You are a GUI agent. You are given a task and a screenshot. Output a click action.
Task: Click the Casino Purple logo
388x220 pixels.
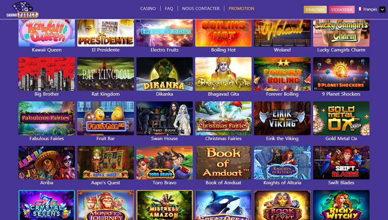point(23,10)
